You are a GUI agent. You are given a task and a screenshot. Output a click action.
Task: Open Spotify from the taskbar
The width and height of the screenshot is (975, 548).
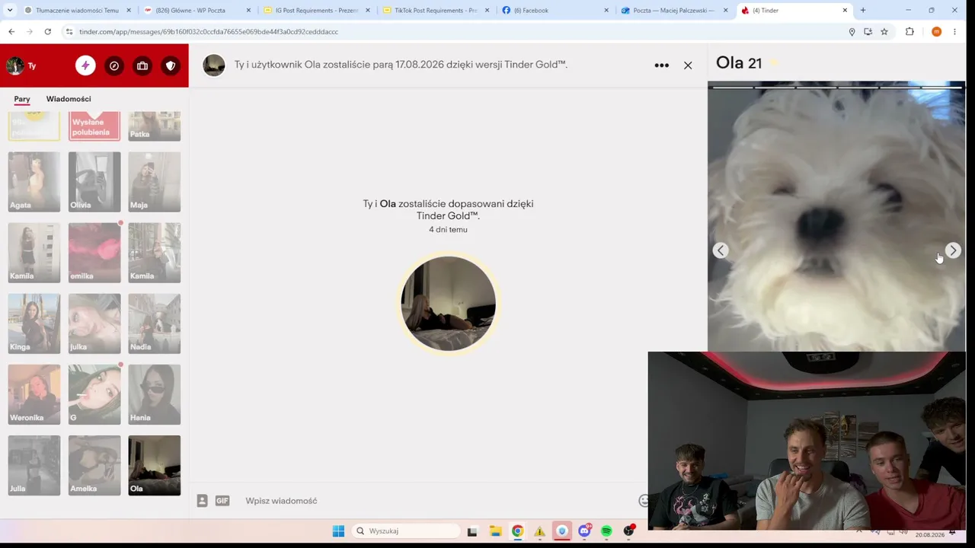(606, 531)
